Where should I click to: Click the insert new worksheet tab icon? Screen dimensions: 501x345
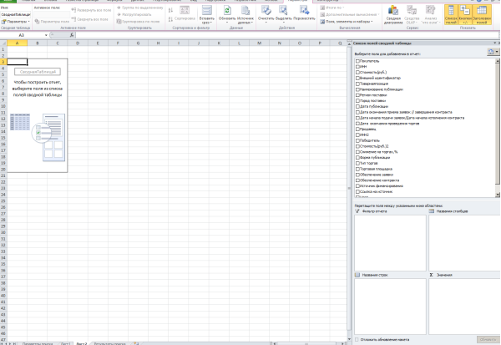point(136,343)
